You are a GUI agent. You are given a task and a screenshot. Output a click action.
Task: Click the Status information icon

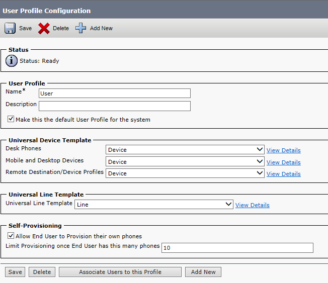[x=11, y=61]
